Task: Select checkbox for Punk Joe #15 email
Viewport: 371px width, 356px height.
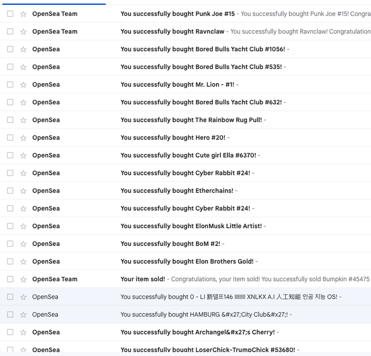Action: click(10, 14)
